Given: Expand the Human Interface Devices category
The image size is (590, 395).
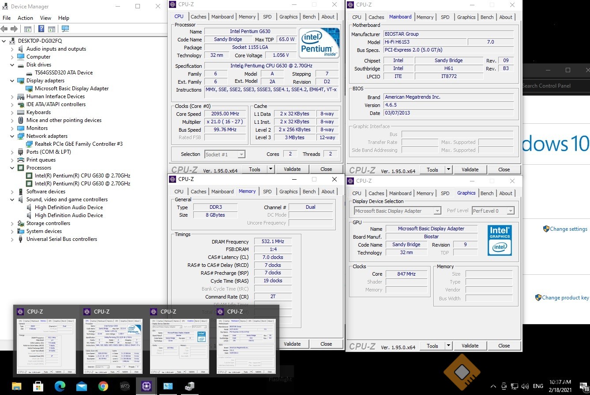Looking at the screenshot, I should (12, 96).
